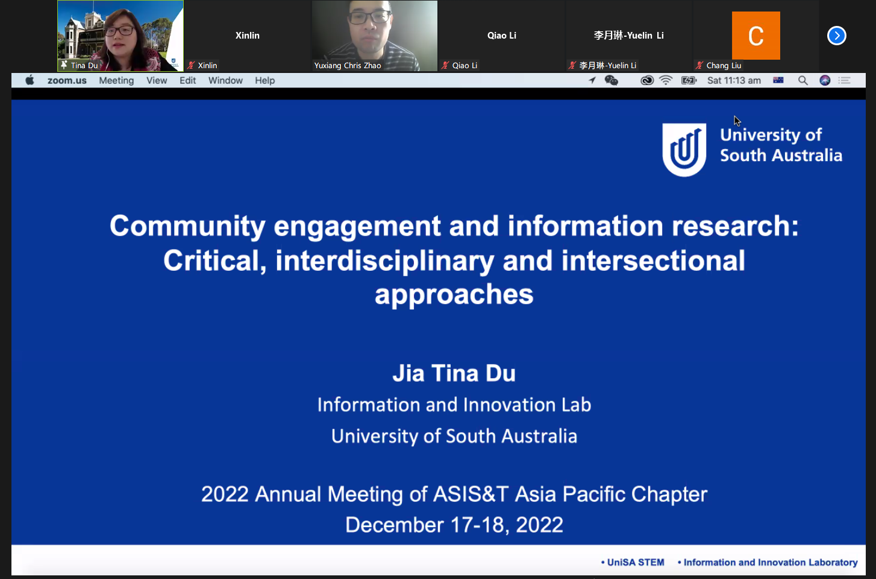Open the Notification Center list icon
Viewport: 876px width, 579px height.
[x=845, y=80]
